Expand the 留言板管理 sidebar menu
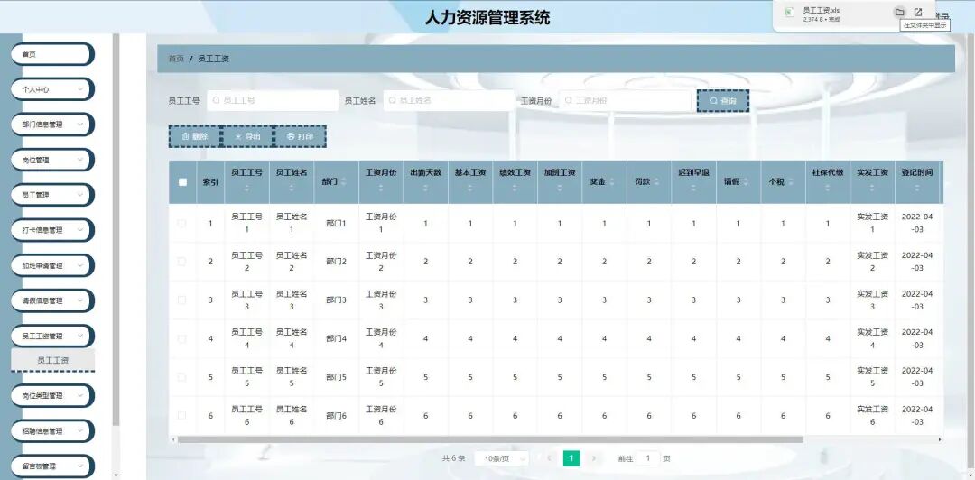The image size is (975, 480). pos(52,466)
